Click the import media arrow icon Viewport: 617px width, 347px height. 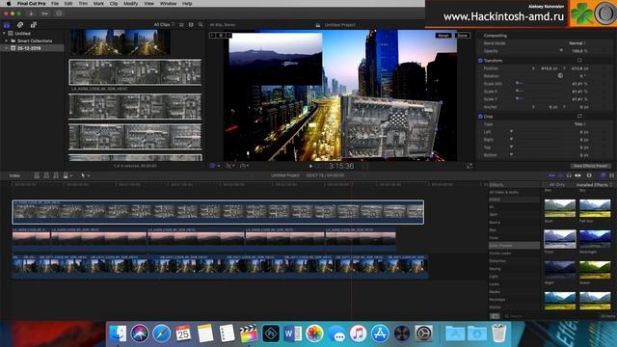click(x=31, y=13)
